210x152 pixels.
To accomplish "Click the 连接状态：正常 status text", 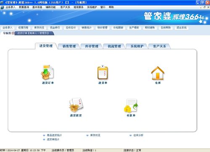I will tap(132, 150).
